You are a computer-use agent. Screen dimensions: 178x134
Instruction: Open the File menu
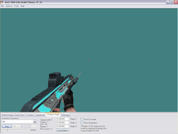pos(2,6)
